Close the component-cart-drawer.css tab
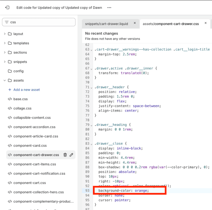Viewport: 212px width, 210px height. pyautogui.click(x=206, y=23)
